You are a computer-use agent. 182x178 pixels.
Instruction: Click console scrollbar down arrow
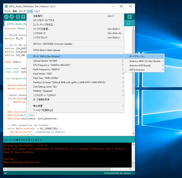(133, 166)
